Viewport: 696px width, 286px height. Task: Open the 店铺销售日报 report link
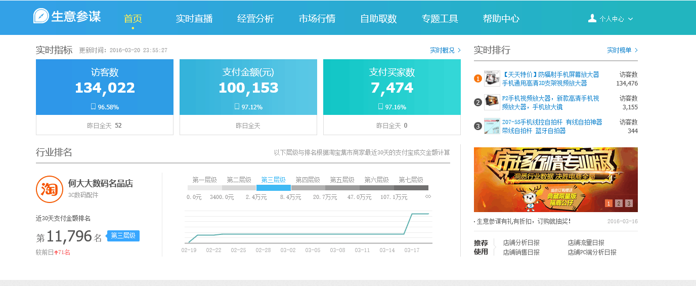point(521,252)
